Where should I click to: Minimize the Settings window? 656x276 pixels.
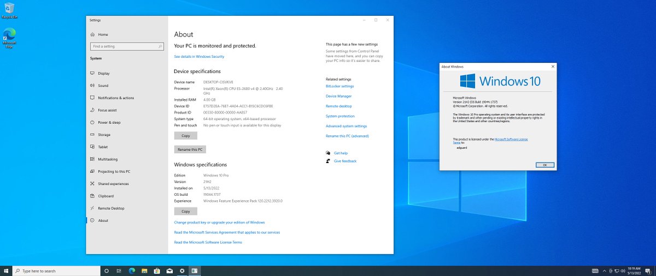364,20
